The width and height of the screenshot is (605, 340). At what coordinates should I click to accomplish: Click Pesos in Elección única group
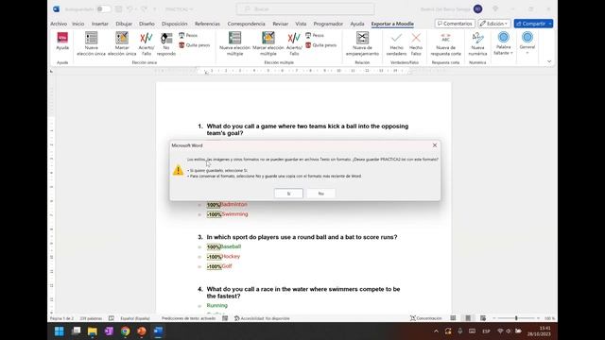[188, 35]
